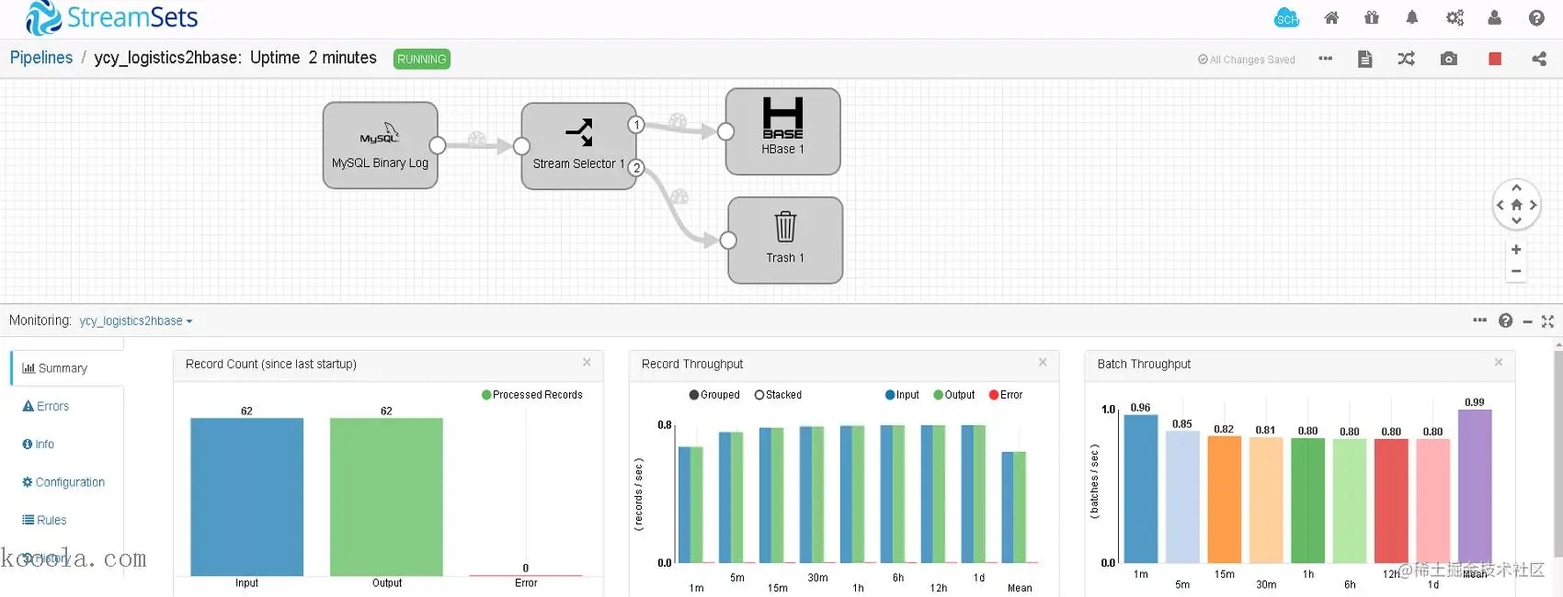Click the share pipeline icon

pos(1539,59)
